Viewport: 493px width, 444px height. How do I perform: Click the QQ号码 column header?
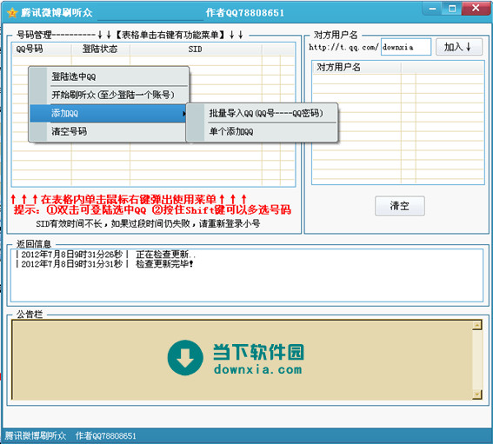coord(42,49)
